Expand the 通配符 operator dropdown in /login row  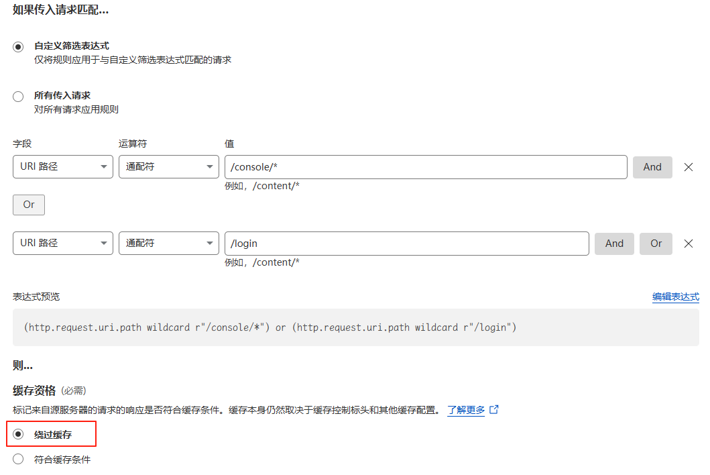pyautogui.click(x=168, y=244)
